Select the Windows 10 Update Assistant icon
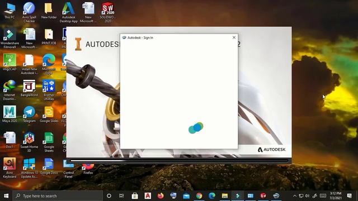The height and width of the screenshot is (201, 358). 29,168
